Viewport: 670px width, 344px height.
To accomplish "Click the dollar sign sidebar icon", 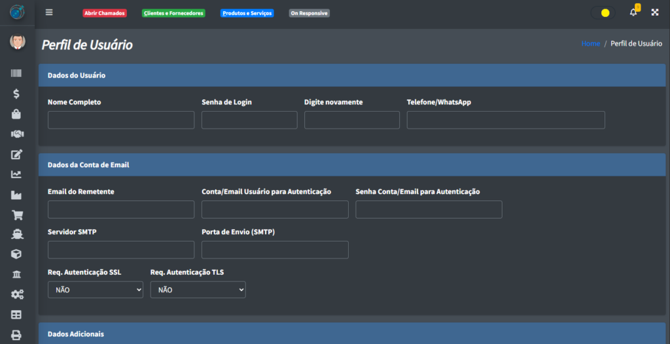I will point(16,93).
